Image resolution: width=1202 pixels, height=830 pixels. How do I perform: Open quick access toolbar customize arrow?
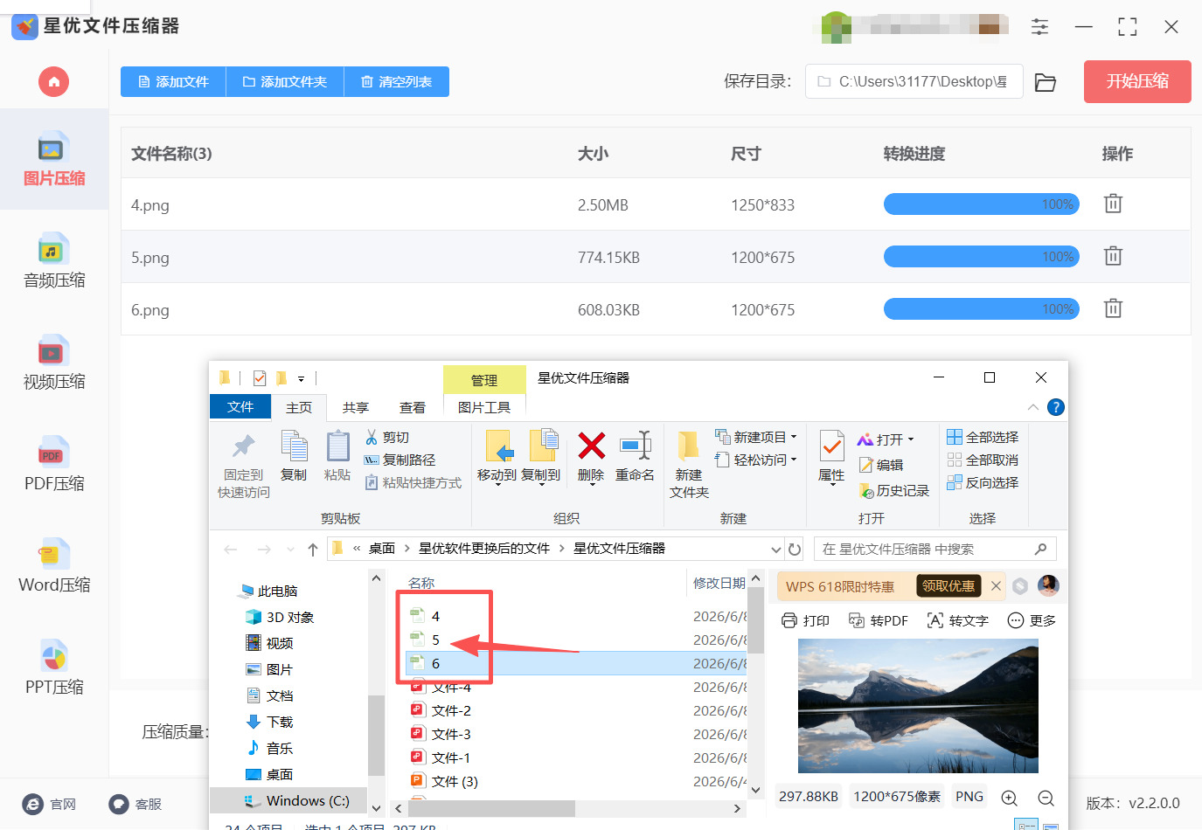point(301,379)
